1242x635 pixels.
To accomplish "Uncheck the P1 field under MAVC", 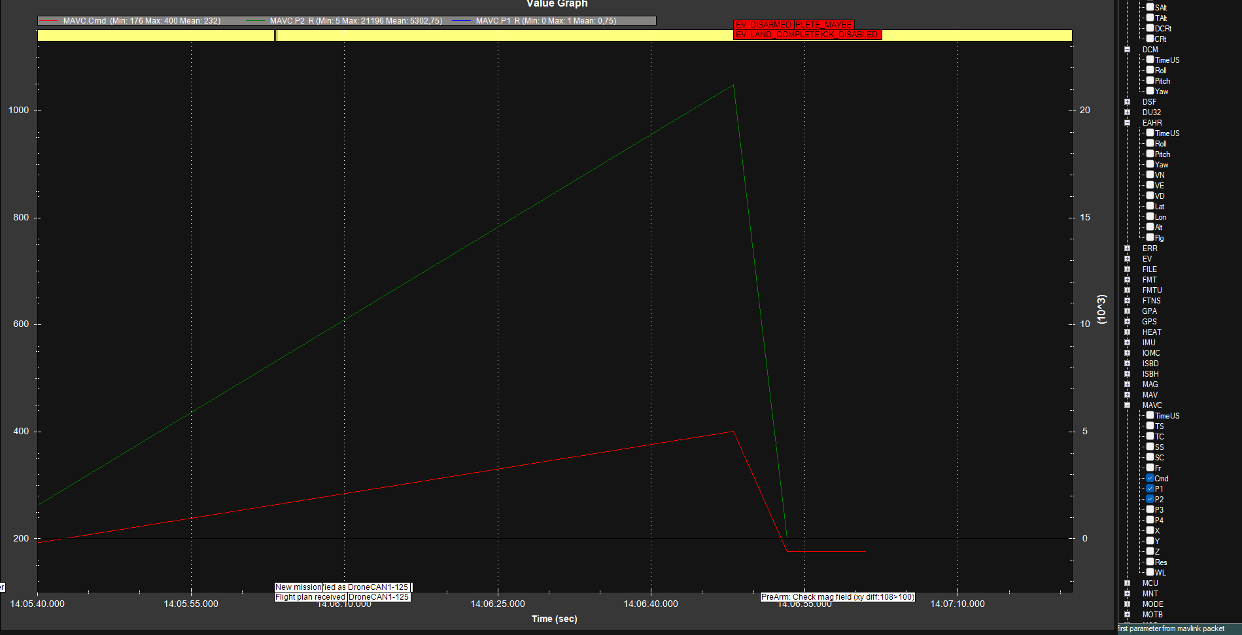I will pyautogui.click(x=1150, y=489).
